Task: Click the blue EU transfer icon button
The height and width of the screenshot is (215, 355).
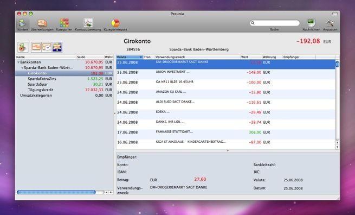Action: (57, 47)
